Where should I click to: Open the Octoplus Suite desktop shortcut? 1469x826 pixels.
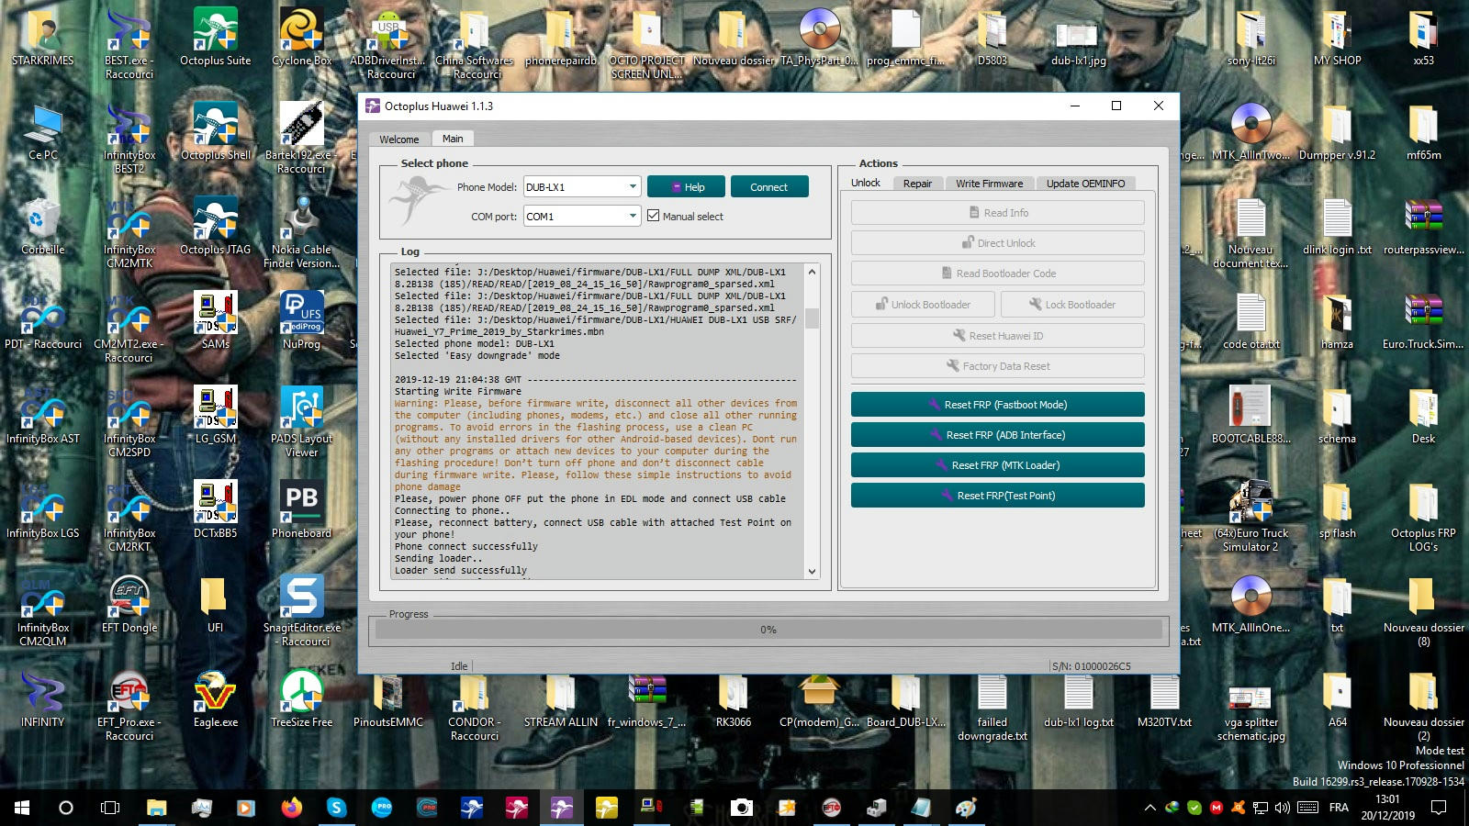(x=215, y=37)
